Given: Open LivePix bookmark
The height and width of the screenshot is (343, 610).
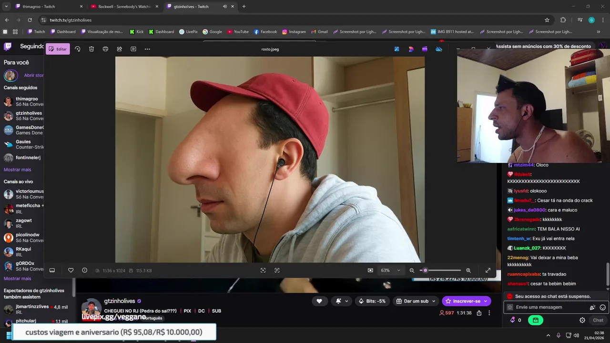Looking at the screenshot, I should pos(188,32).
